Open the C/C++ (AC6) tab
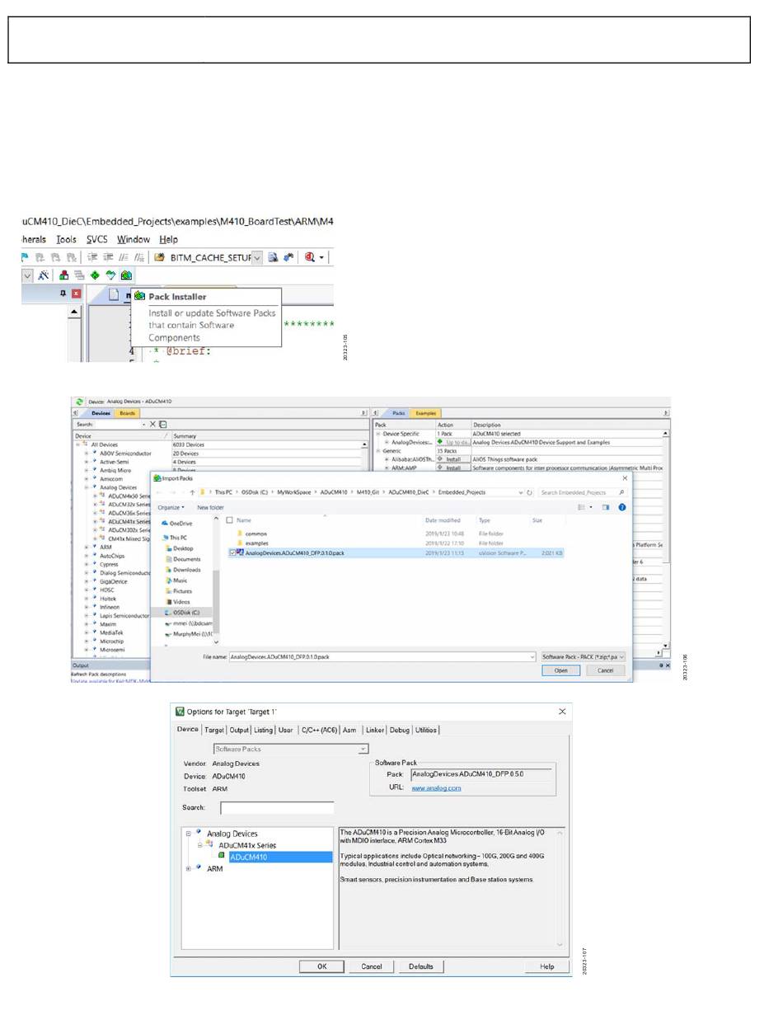 318,730
